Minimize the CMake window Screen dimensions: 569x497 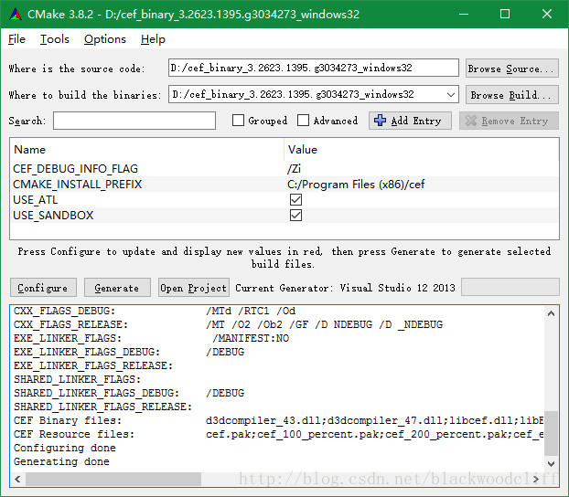point(464,14)
